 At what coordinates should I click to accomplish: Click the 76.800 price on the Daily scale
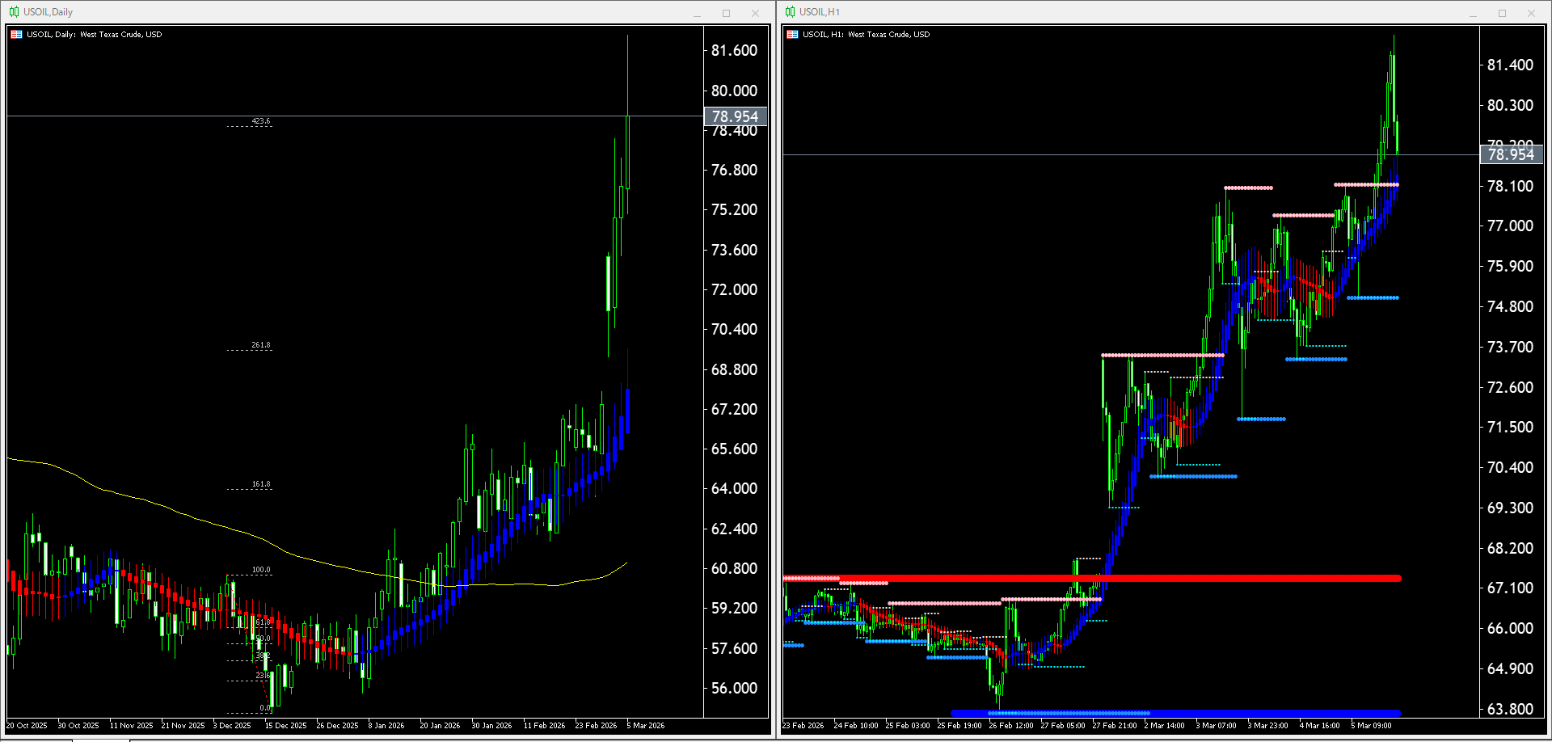click(x=734, y=170)
